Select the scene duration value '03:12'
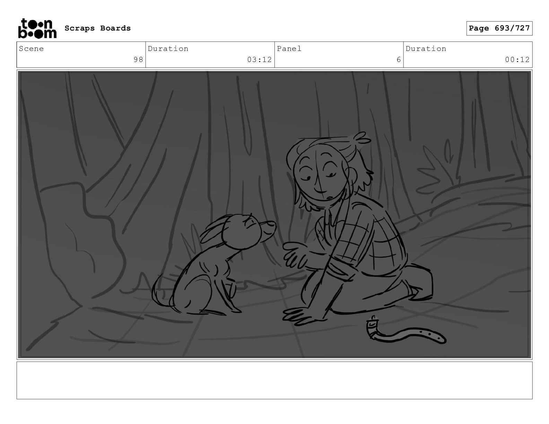Viewport: 549px width, 424px height. [259, 60]
